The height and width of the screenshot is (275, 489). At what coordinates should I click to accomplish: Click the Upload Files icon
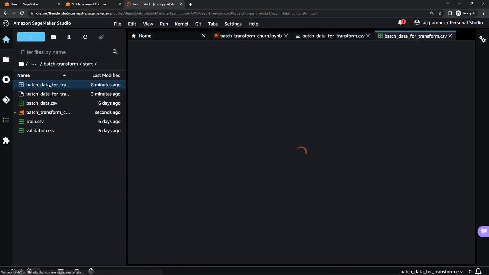(x=69, y=37)
